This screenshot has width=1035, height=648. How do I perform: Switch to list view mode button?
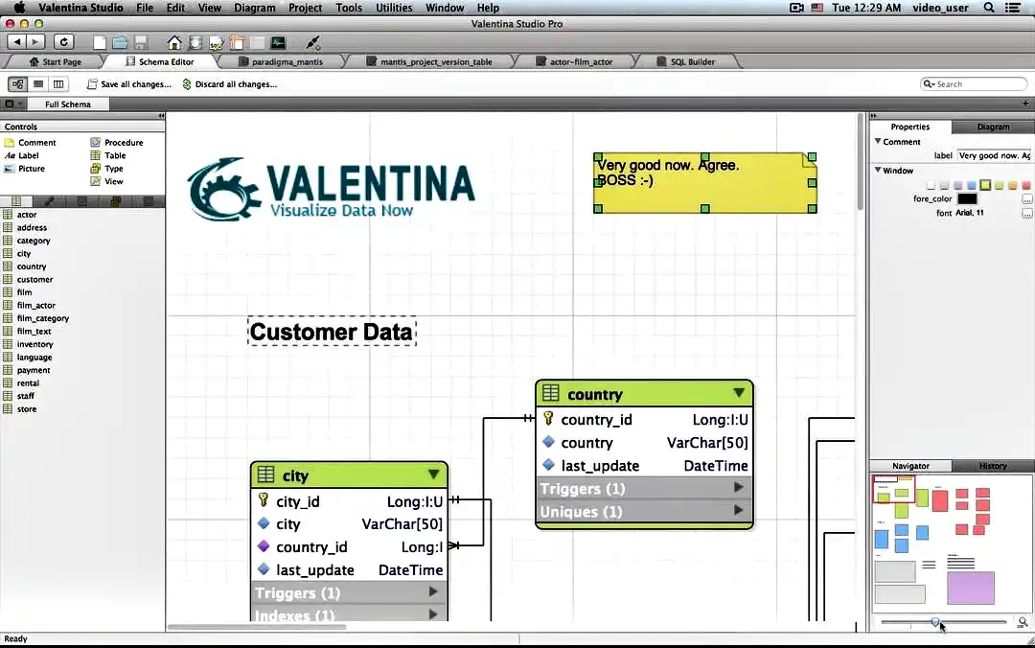38,84
